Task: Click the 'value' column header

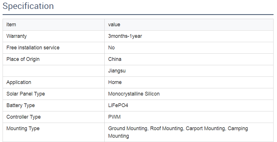Action: [x=114, y=25]
